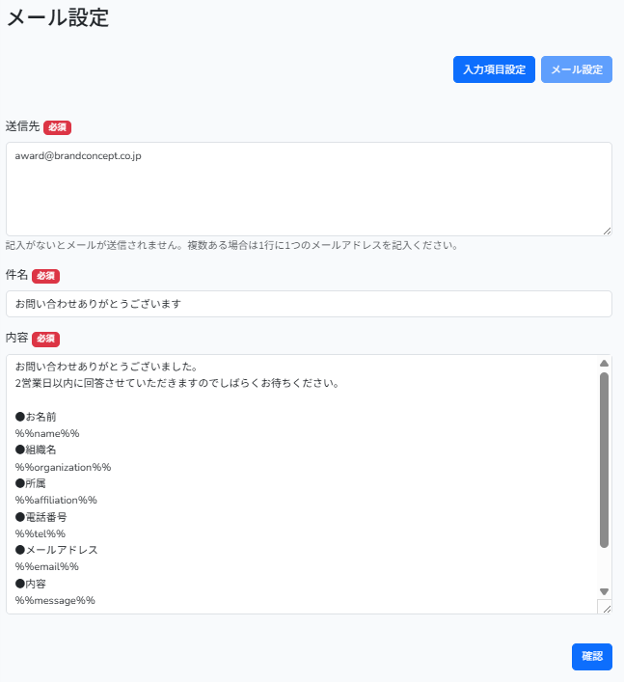Click into the 件名 subject input field
This screenshot has width=624, height=682.
(x=309, y=304)
